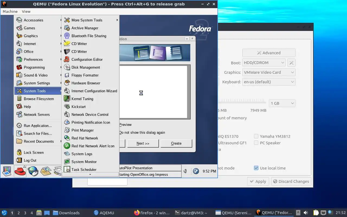Open the email launcher in Fedora panel
The width and height of the screenshot is (347, 217).
pos(46,171)
